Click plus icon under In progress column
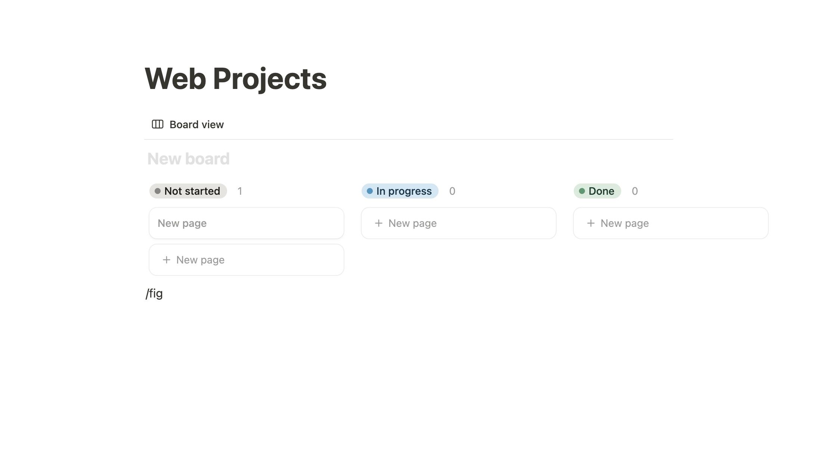Screen dimensions: 827x453 tap(378, 223)
